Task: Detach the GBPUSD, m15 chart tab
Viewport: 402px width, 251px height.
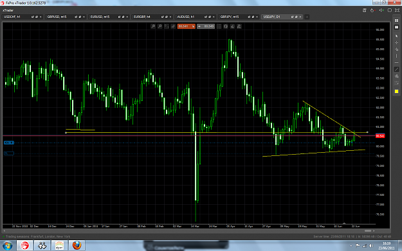Action: tap(76, 17)
